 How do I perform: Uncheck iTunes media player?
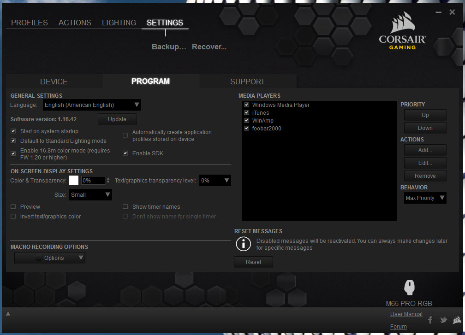pos(246,112)
